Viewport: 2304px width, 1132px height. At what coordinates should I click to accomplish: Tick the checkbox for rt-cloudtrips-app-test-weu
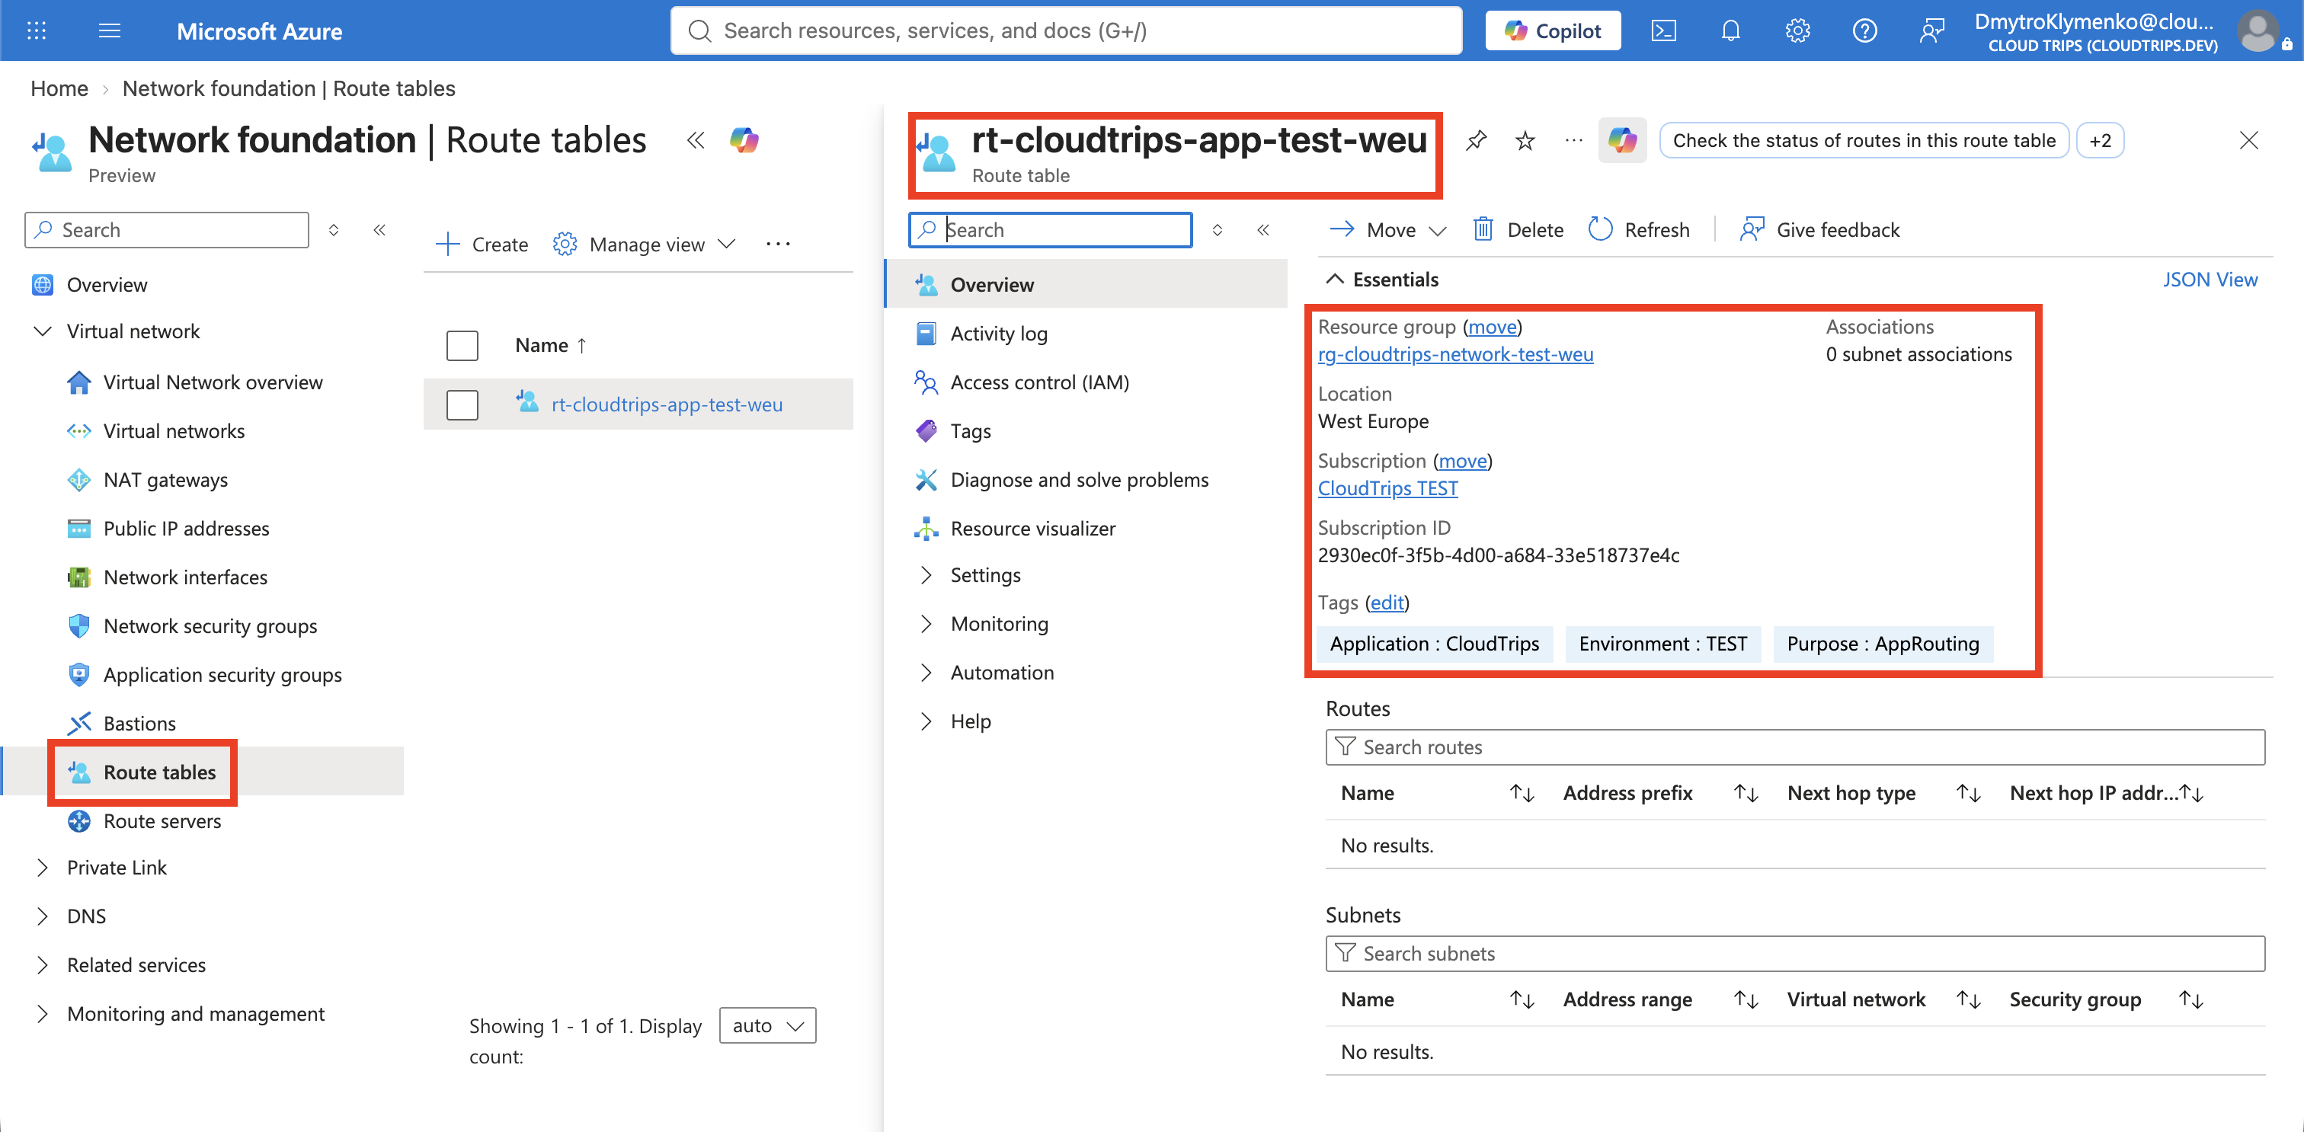(x=462, y=405)
